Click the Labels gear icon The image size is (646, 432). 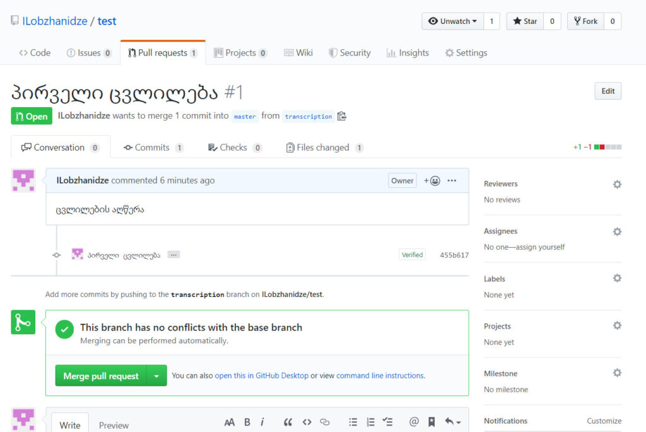[617, 279]
